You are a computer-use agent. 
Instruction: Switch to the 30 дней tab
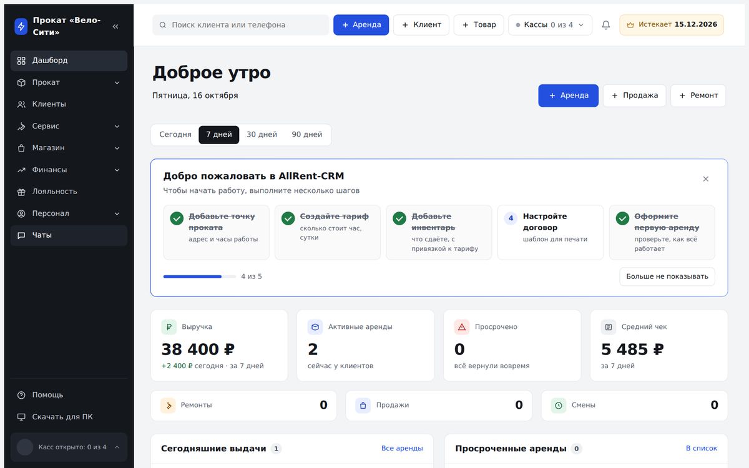pos(262,135)
